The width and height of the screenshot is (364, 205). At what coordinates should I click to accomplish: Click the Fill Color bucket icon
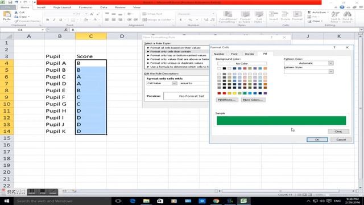[86, 20]
